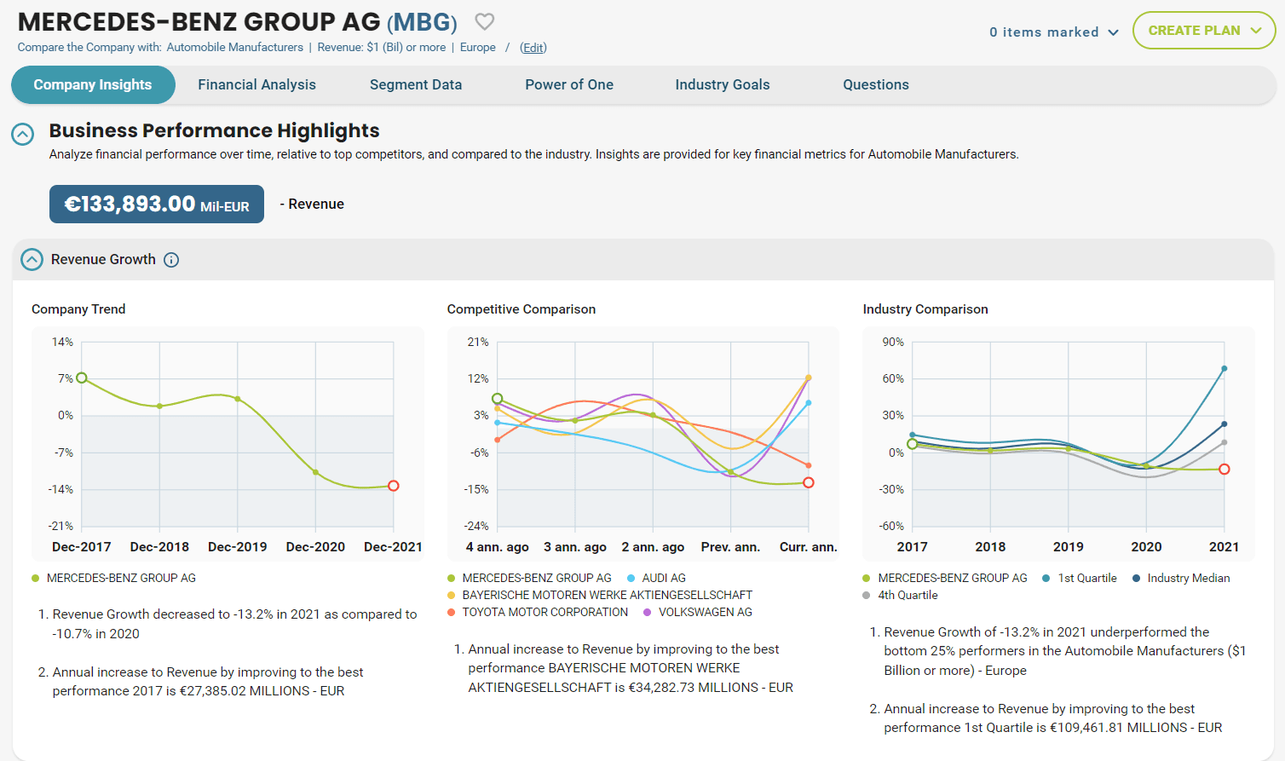Click the €133,893.00 revenue badge
Viewport: 1285px width, 761px height.
157,205
